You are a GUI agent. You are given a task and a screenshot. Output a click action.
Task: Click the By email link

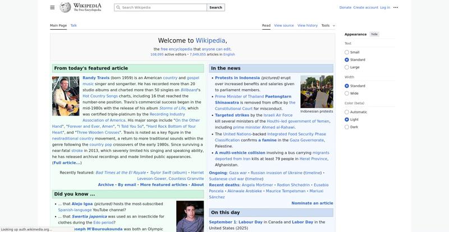(x=127, y=185)
